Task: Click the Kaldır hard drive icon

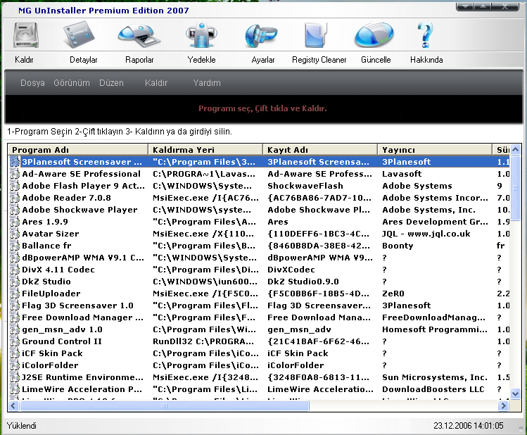Action: (x=26, y=35)
